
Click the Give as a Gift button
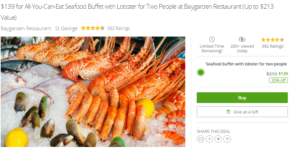[242, 112]
